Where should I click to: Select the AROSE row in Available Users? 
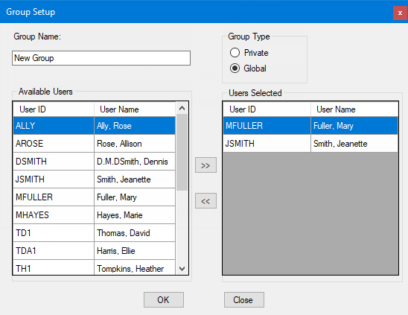(x=95, y=144)
